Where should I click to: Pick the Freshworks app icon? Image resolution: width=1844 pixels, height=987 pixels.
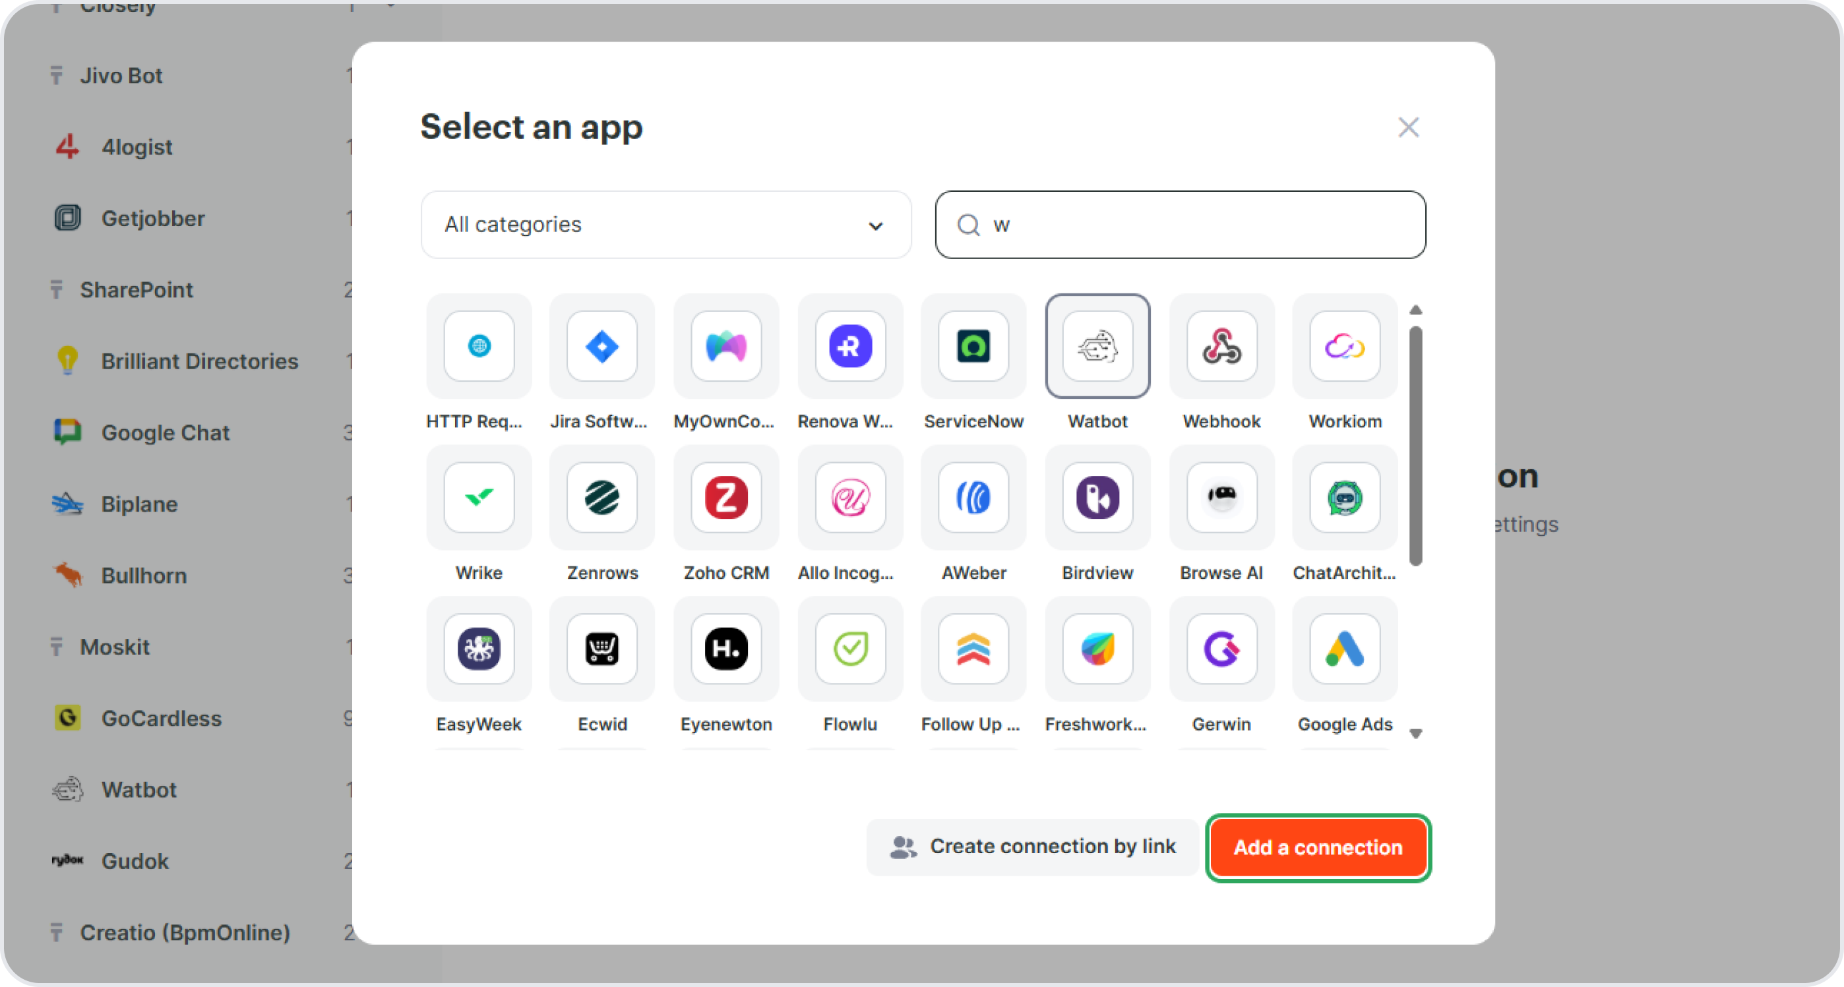click(x=1097, y=649)
